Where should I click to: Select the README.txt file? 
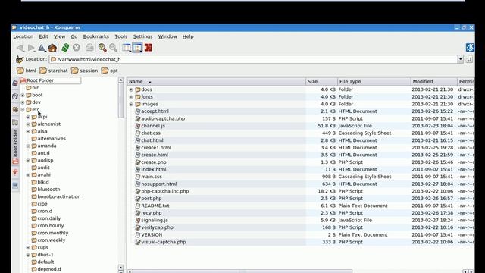click(155, 206)
